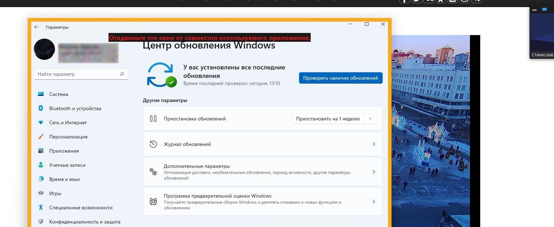The image size is (554, 227).
Task: Open Bluetooth и устройства via its Bluetooth icon
Action: pyautogui.click(x=41, y=108)
